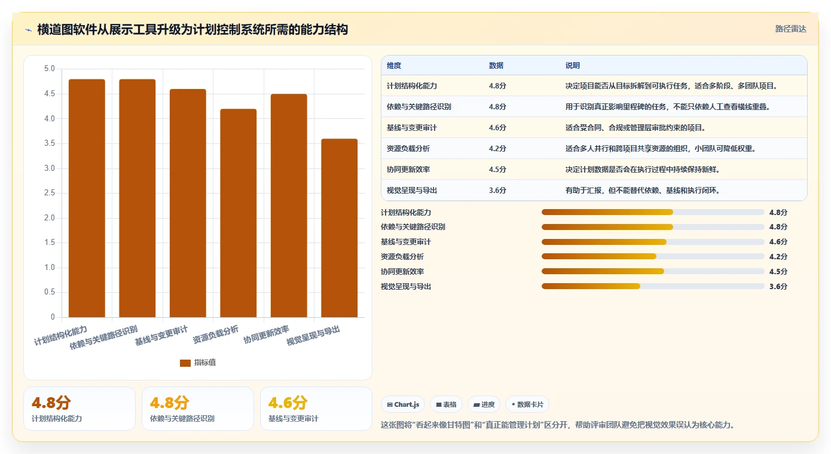Image resolution: width=831 pixels, height=454 pixels.
Task: Click the 说明 table column header
Action: 573,66
